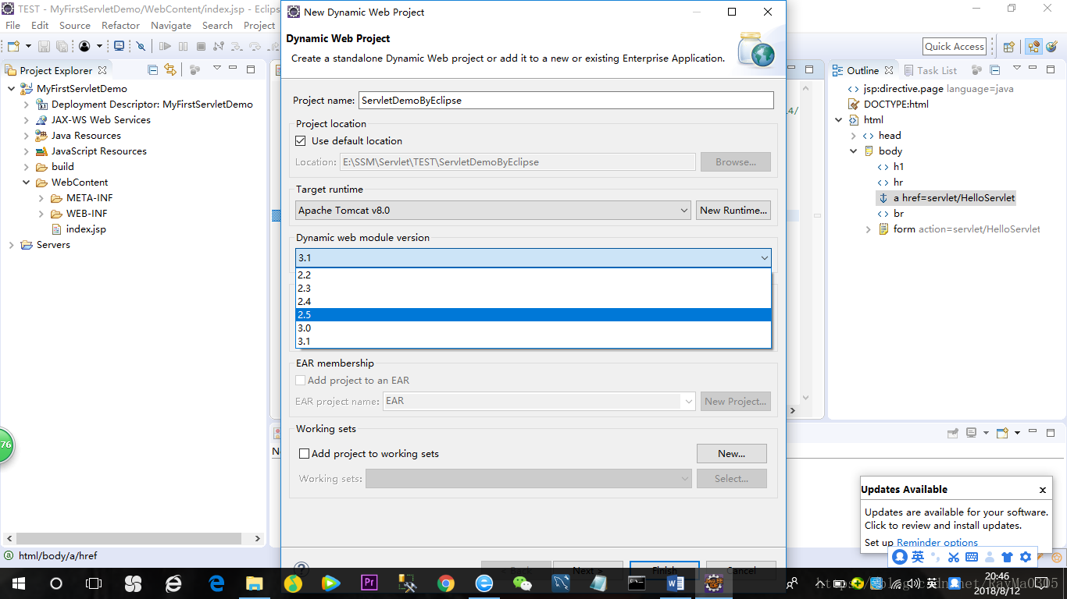Click the Suspend debug icon
The width and height of the screenshot is (1067, 599).
[183, 47]
